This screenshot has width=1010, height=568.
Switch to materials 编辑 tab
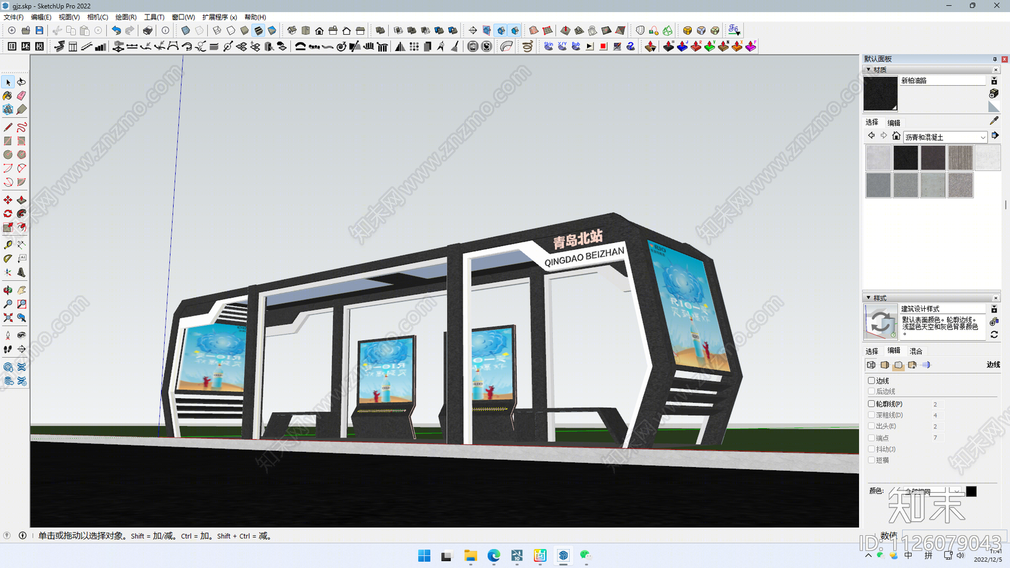coord(894,122)
